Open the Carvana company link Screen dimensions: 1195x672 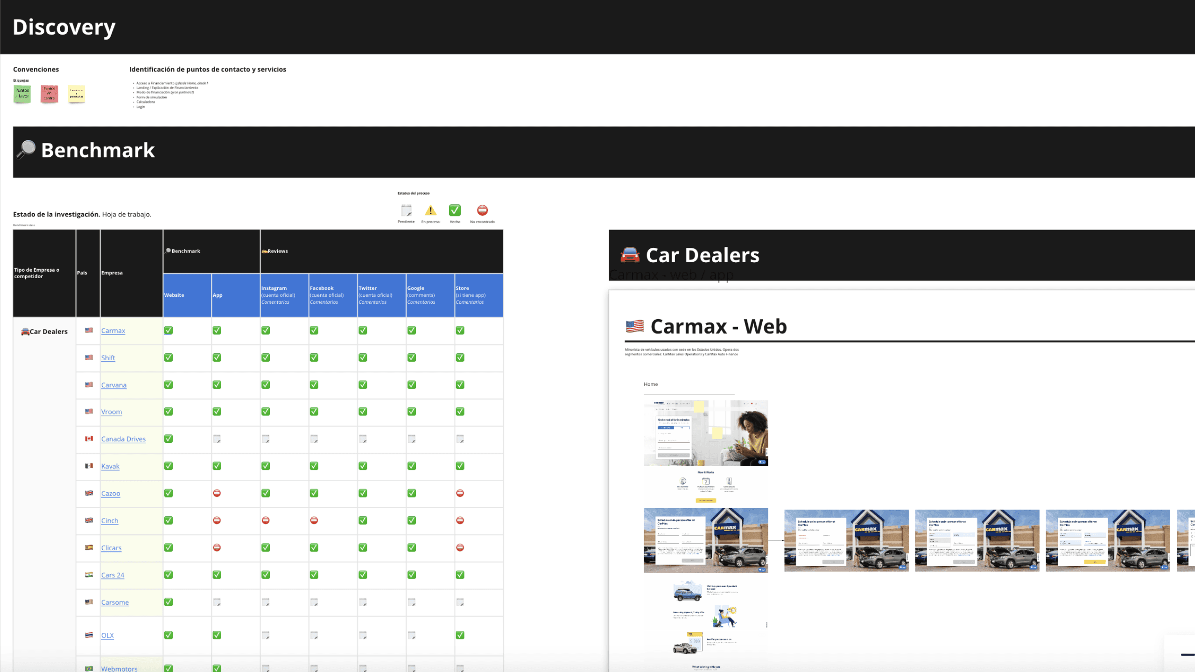(x=114, y=385)
